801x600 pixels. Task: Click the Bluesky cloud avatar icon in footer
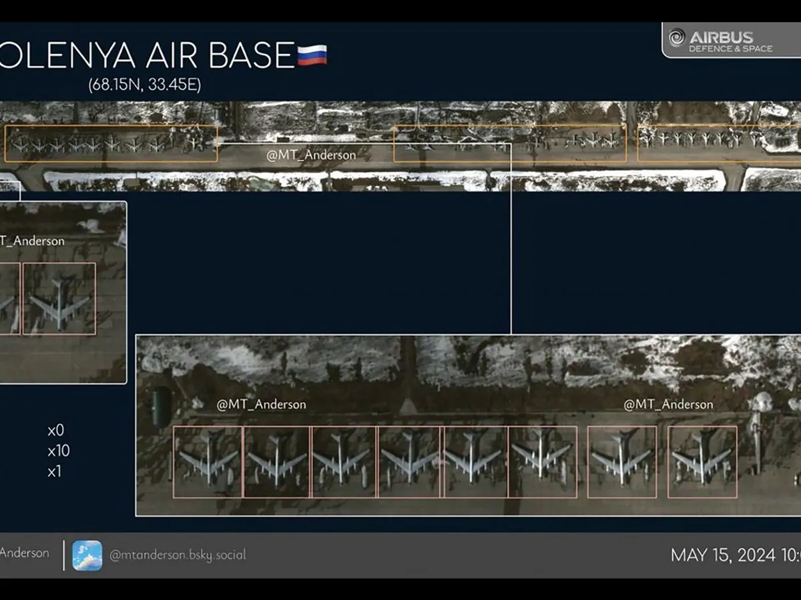coord(87,555)
